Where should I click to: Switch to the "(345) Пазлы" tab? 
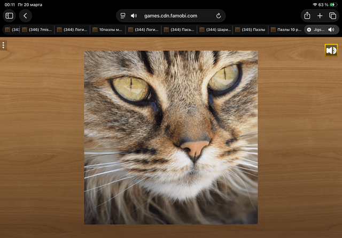click(250, 30)
